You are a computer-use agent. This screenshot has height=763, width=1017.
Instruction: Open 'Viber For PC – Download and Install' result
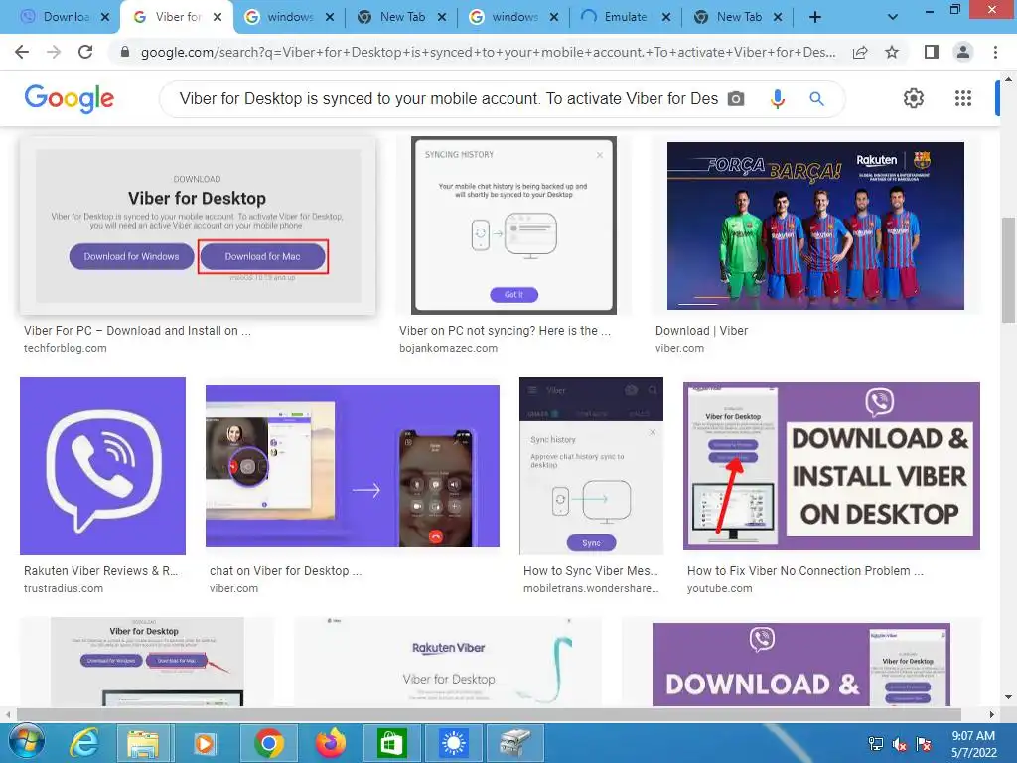coord(137,330)
